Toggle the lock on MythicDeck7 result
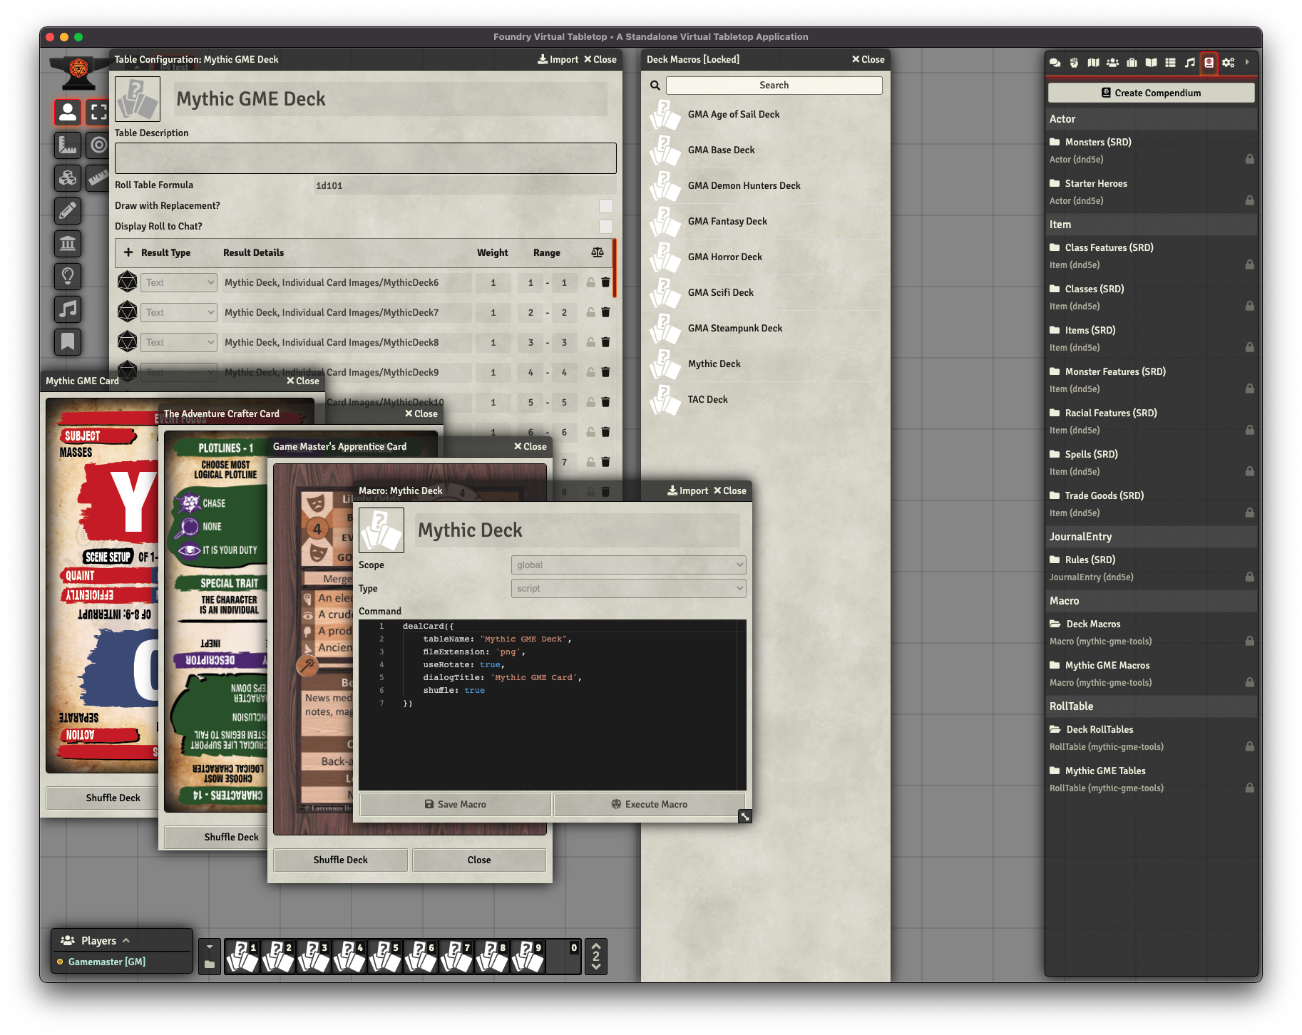Screen dimensions: 1302x1035 590,312
